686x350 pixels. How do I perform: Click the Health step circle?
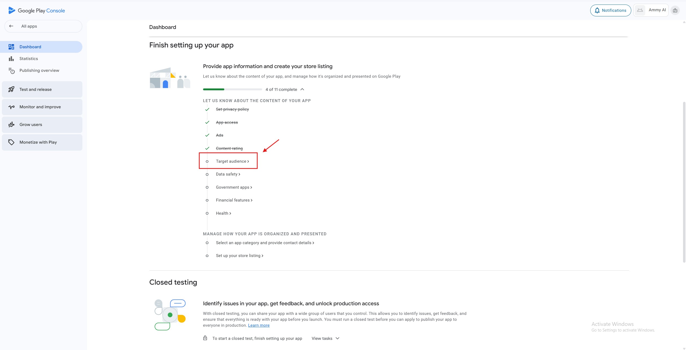click(207, 213)
